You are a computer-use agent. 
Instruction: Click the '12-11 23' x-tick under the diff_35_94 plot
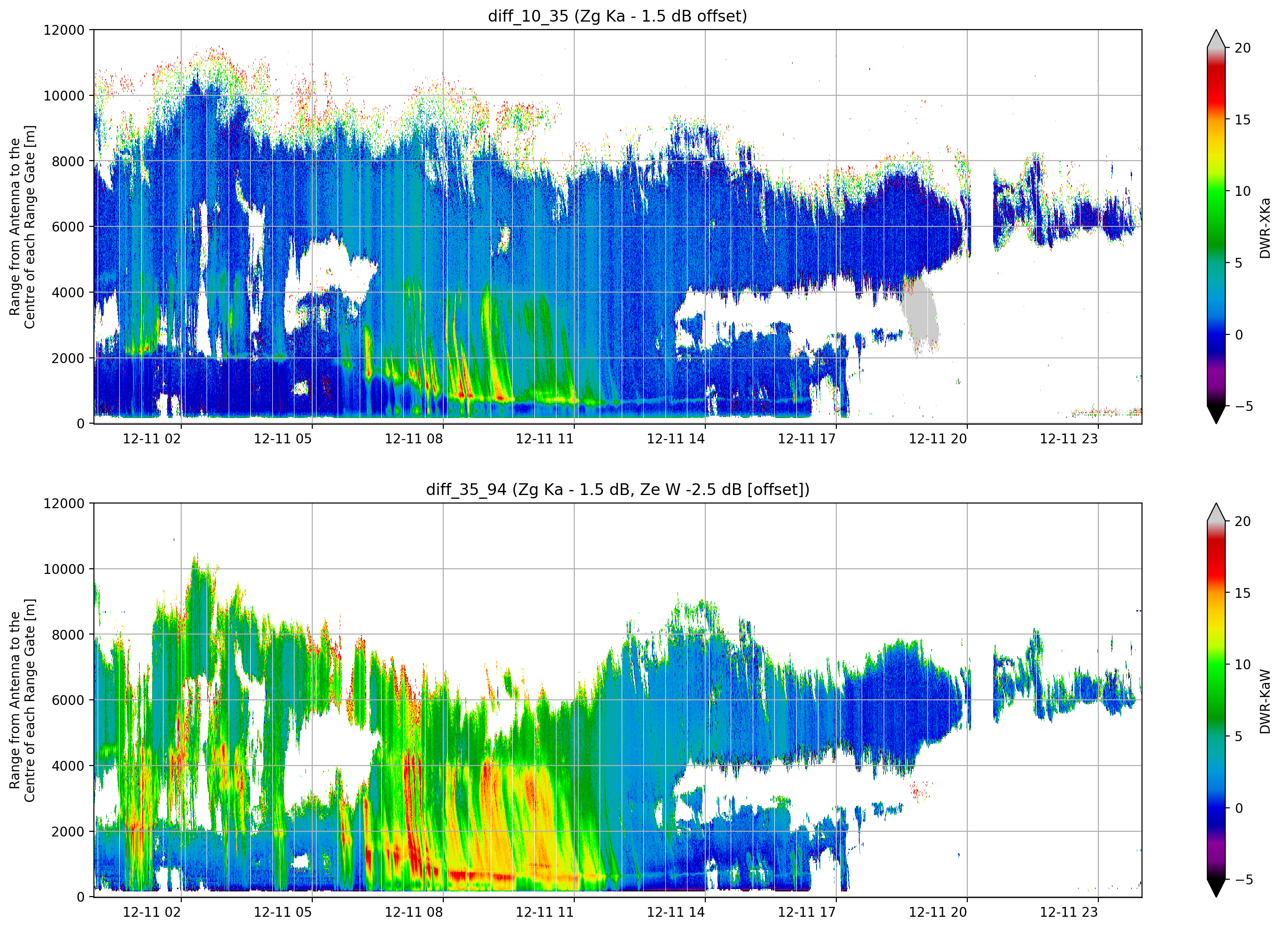[1069, 912]
